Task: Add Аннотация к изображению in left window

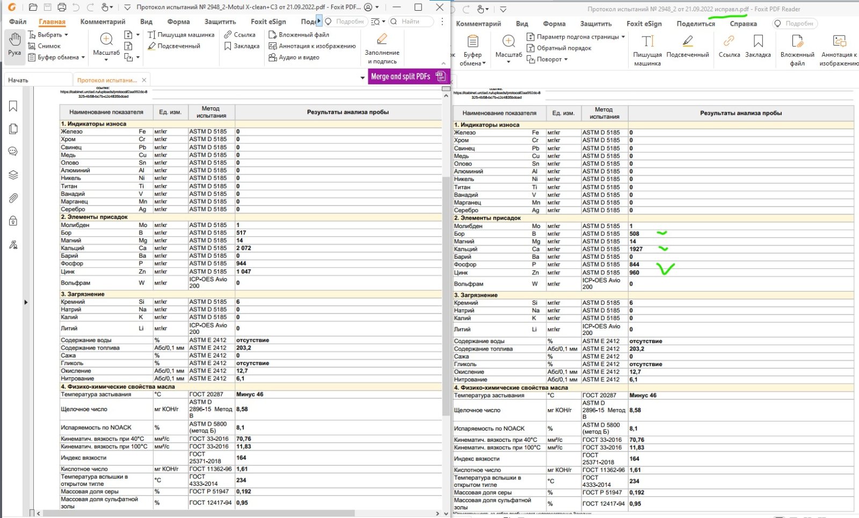Action: (x=312, y=46)
